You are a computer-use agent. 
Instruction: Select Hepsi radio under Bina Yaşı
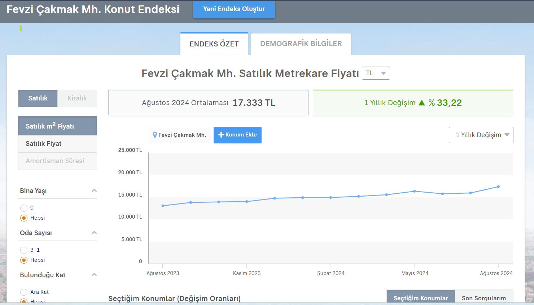[x=24, y=218]
